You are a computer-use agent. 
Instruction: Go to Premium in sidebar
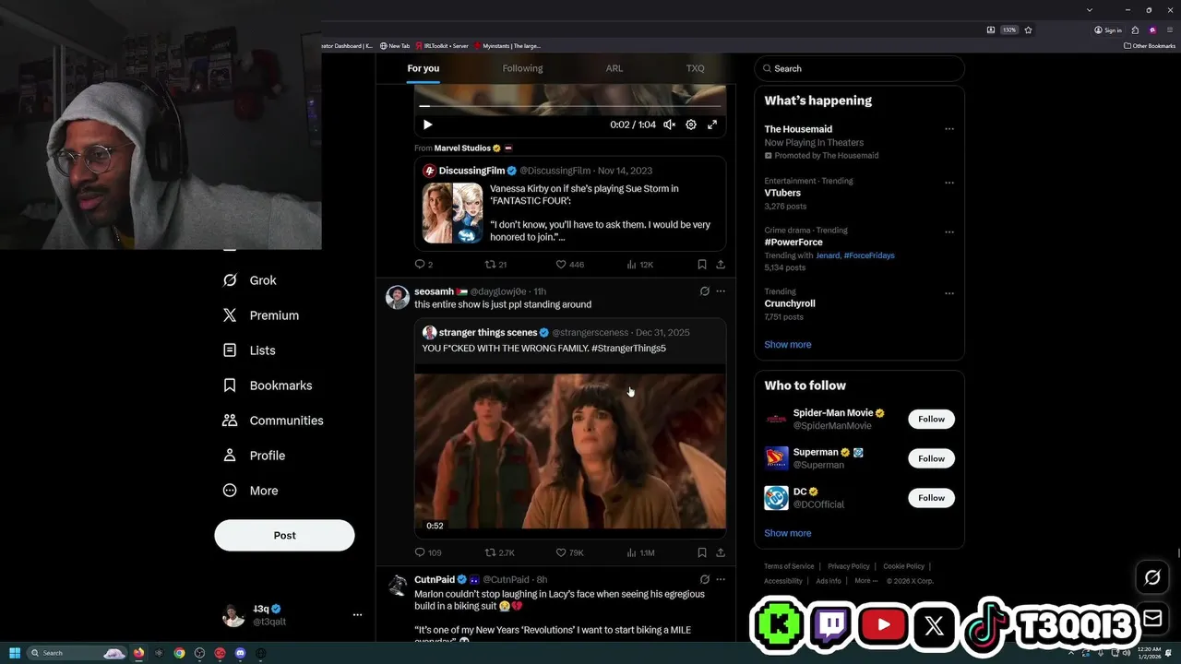[261, 315]
